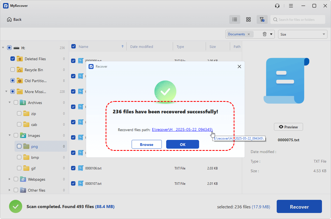Check the Webpages checkbox
Image resolution: width=331 pixels, height=219 pixels.
click(x=16, y=179)
